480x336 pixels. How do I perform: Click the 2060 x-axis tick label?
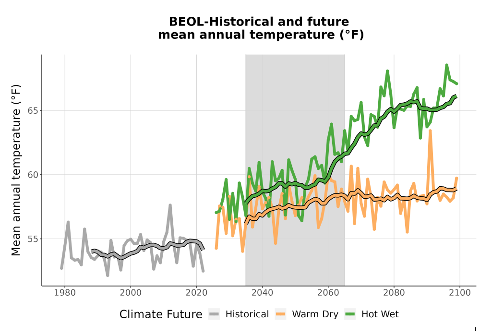coord(328,293)
